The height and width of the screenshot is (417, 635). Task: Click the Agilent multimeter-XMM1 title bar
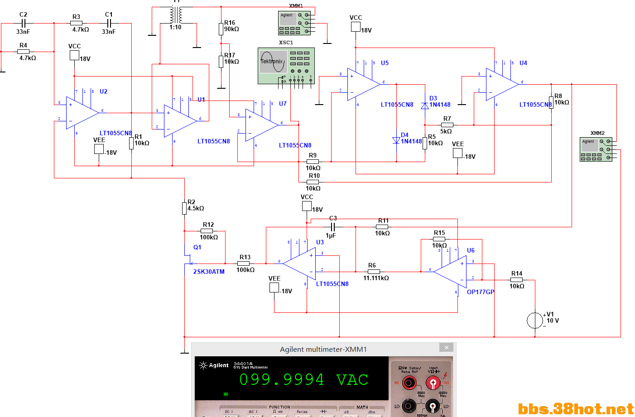tap(323, 349)
